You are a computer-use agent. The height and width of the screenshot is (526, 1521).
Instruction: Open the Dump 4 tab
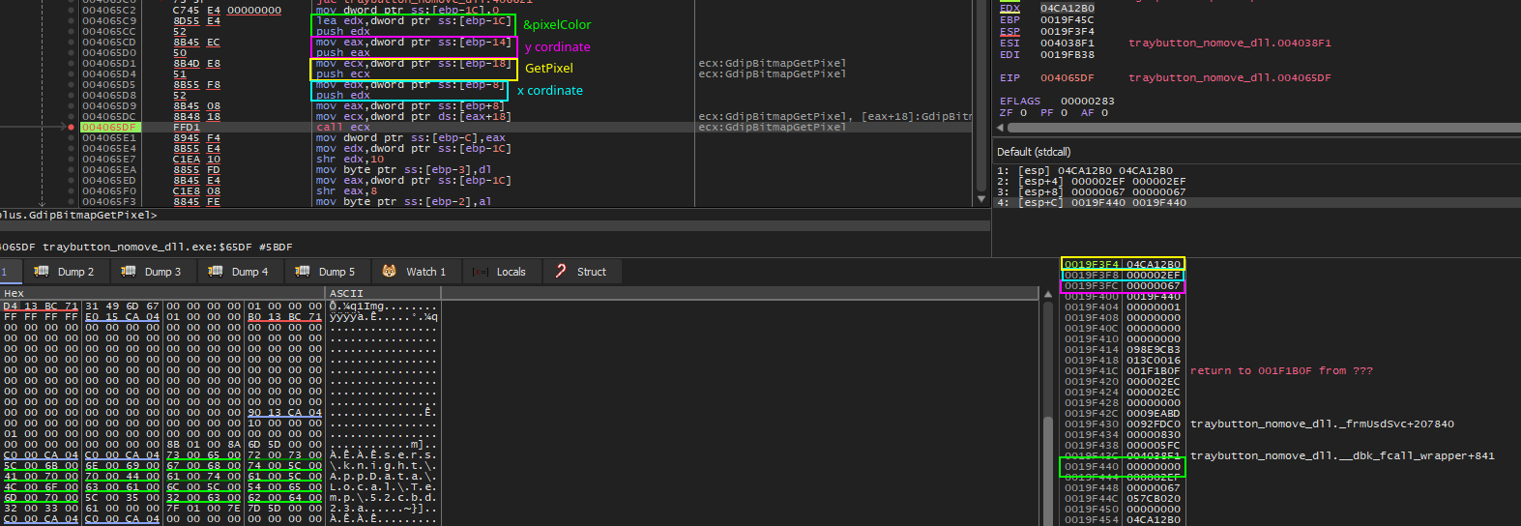point(239,272)
